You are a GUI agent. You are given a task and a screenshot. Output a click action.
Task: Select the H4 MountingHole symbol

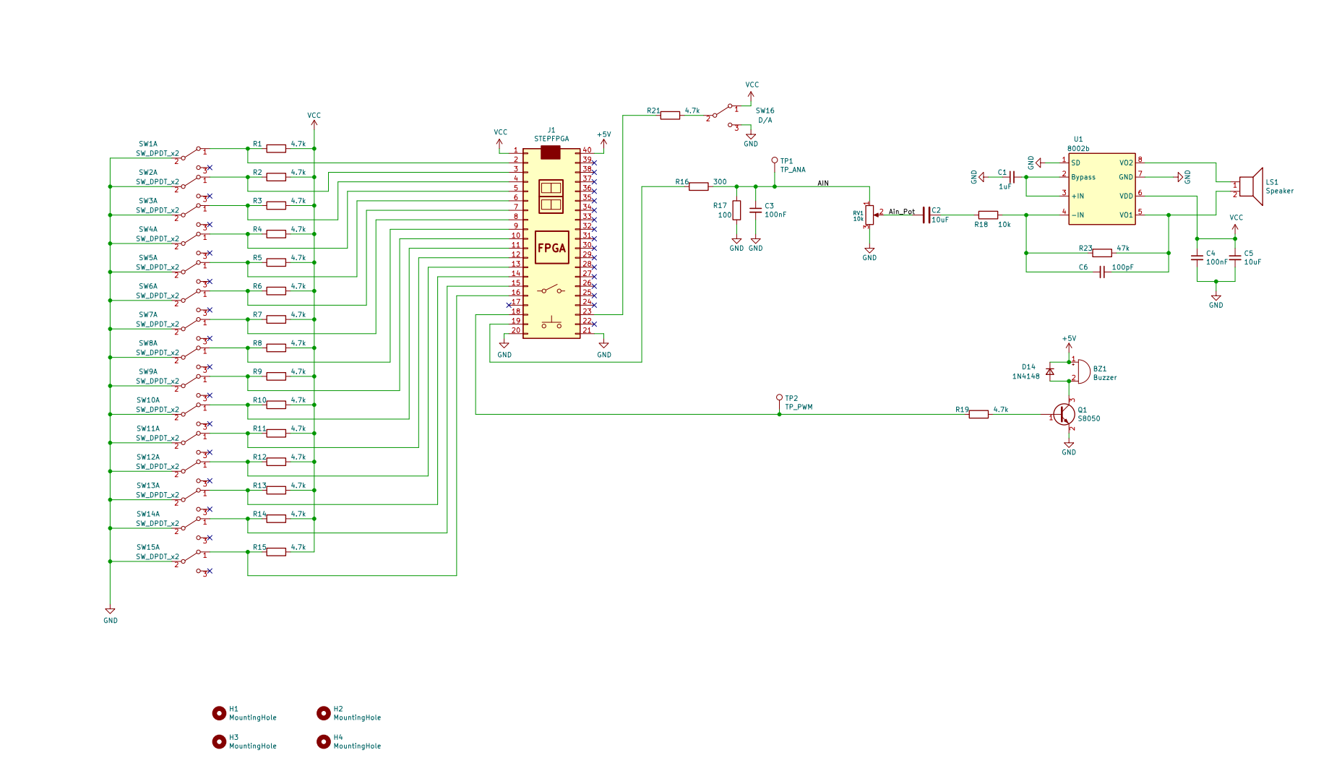324,741
